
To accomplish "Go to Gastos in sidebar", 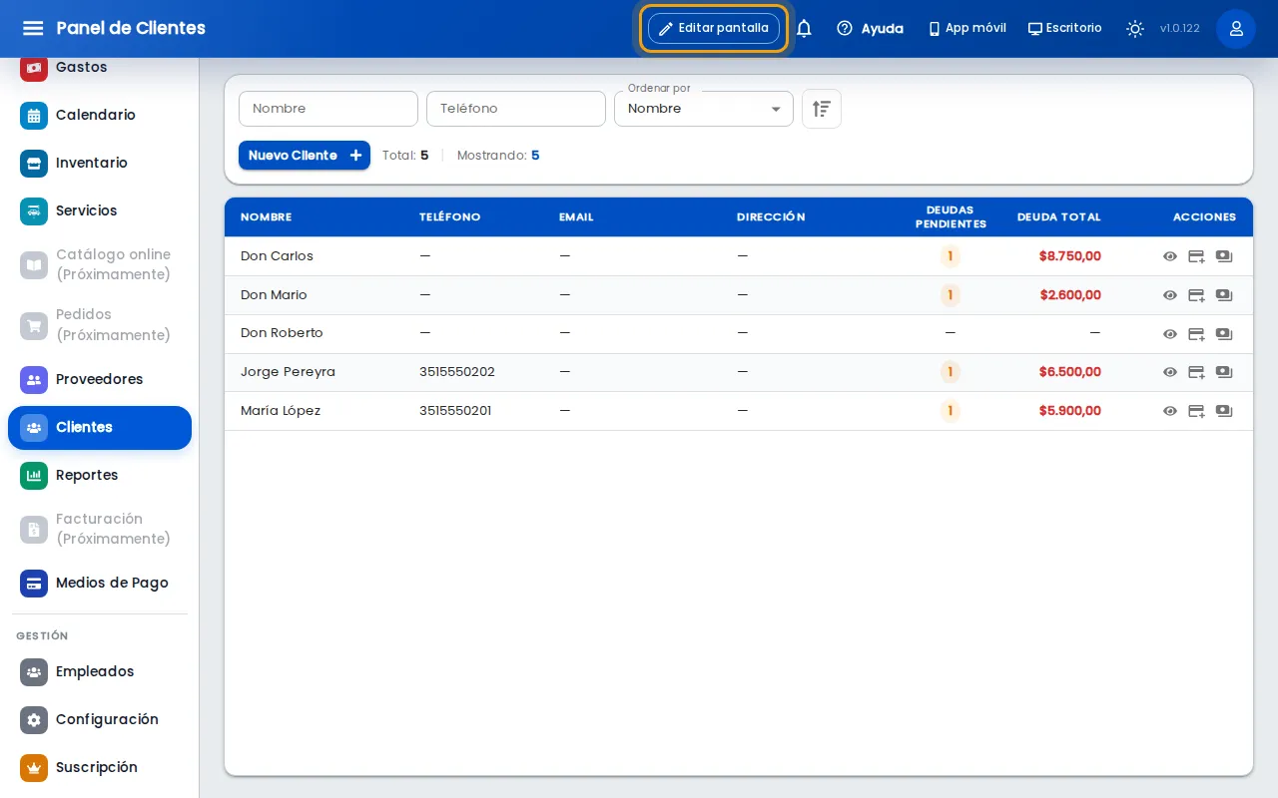I will pos(100,67).
